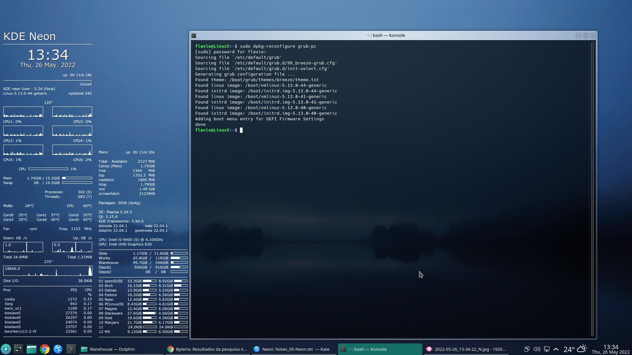
Task: Switch to Neon Notes Kate window
Action: tap(293, 349)
